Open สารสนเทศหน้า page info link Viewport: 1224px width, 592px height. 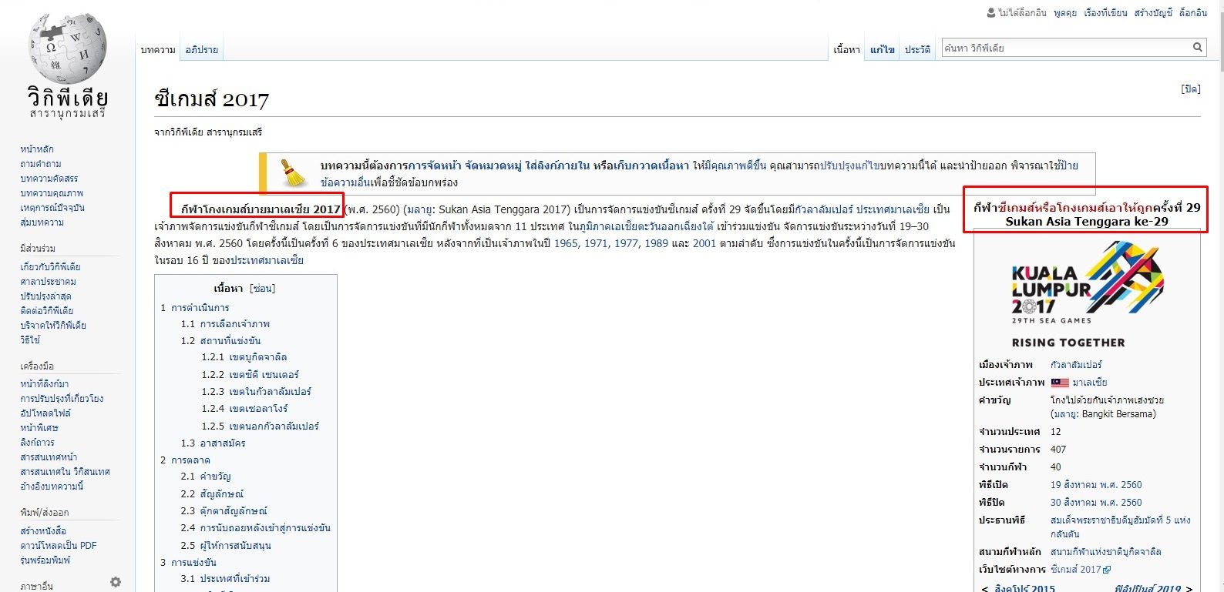coord(49,457)
